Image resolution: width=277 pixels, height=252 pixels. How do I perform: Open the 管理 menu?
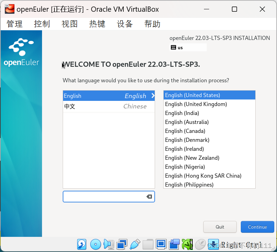(x=14, y=24)
